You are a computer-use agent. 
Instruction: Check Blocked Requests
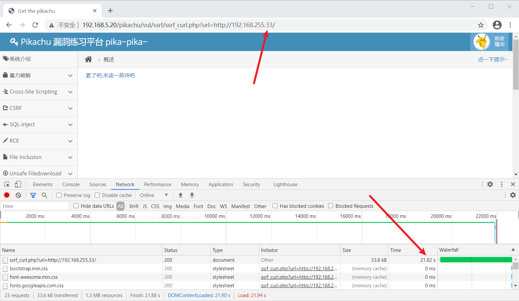(x=330, y=206)
